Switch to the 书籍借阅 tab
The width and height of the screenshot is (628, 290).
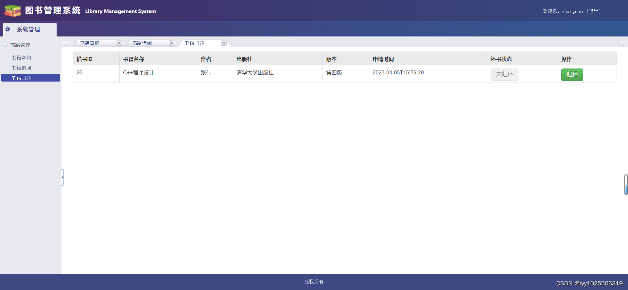(142, 43)
